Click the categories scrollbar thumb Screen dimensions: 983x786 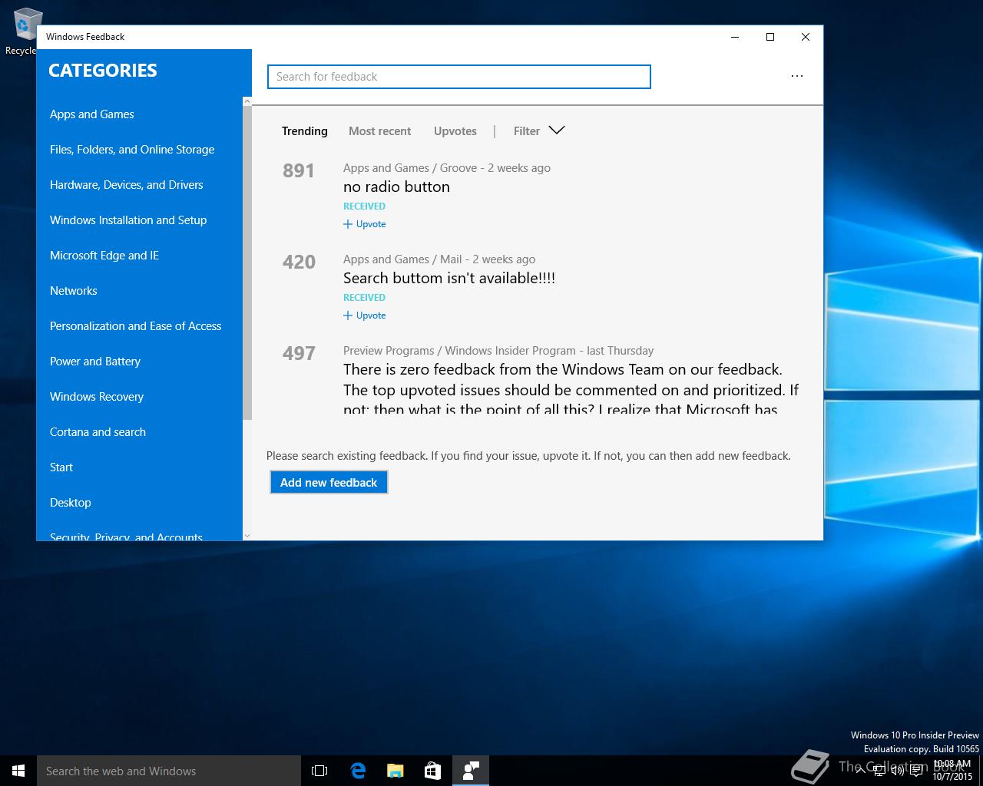click(x=247, y=263)
